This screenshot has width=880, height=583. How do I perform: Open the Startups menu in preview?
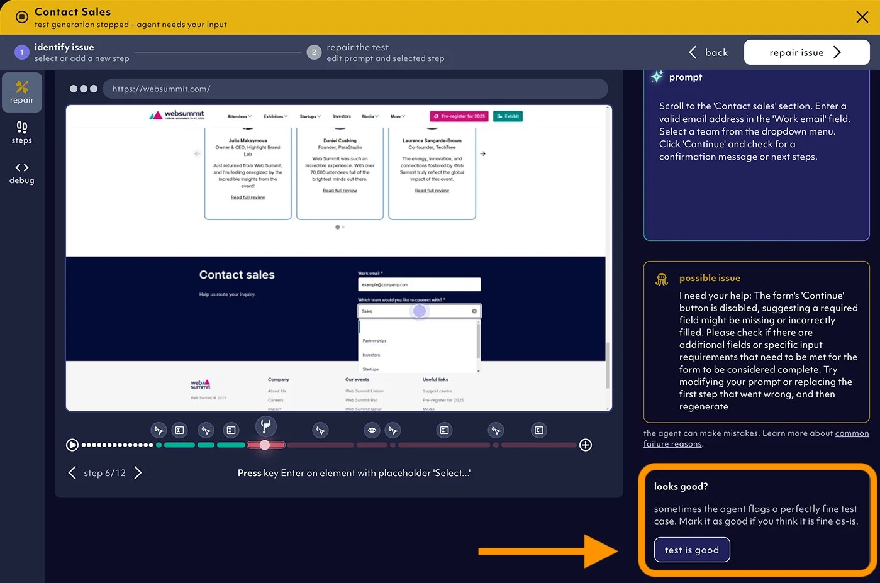(x=310, y=116)
